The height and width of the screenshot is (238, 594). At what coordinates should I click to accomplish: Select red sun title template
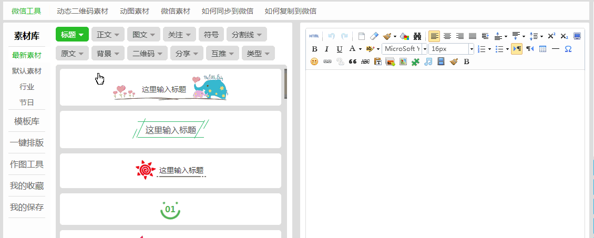[170, 171]
